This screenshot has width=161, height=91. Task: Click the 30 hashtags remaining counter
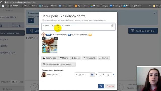pos(69,35)
